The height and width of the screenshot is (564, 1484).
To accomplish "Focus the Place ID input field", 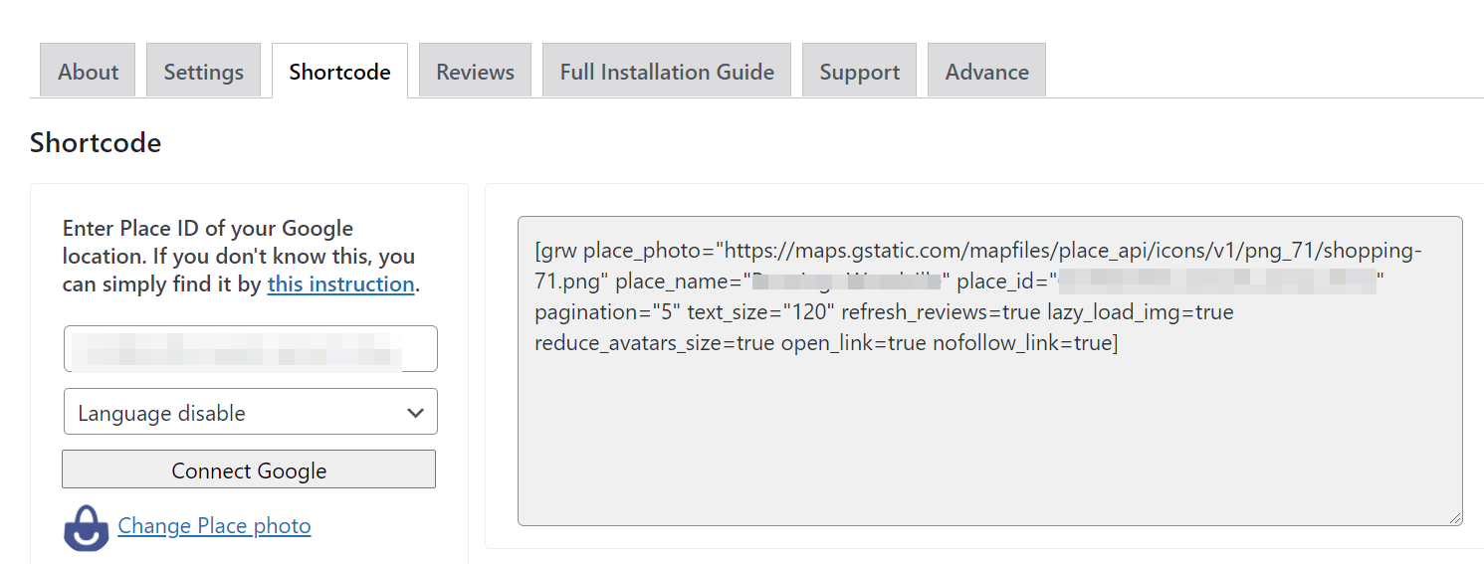I will tap(250, 349).
